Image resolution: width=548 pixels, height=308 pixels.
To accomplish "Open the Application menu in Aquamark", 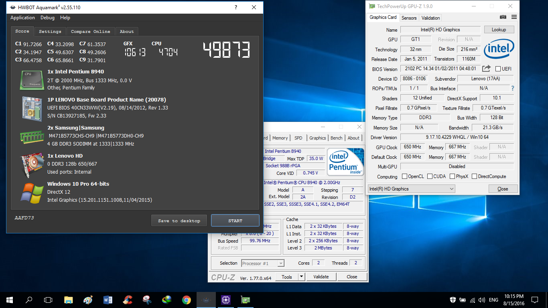I will coord(22,18).
